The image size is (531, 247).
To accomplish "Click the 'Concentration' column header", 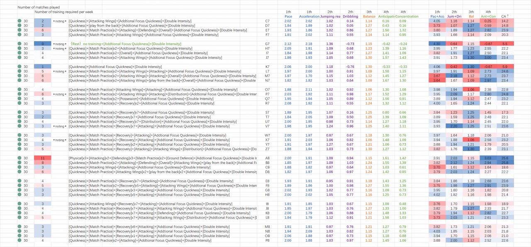I will [407, 16].
